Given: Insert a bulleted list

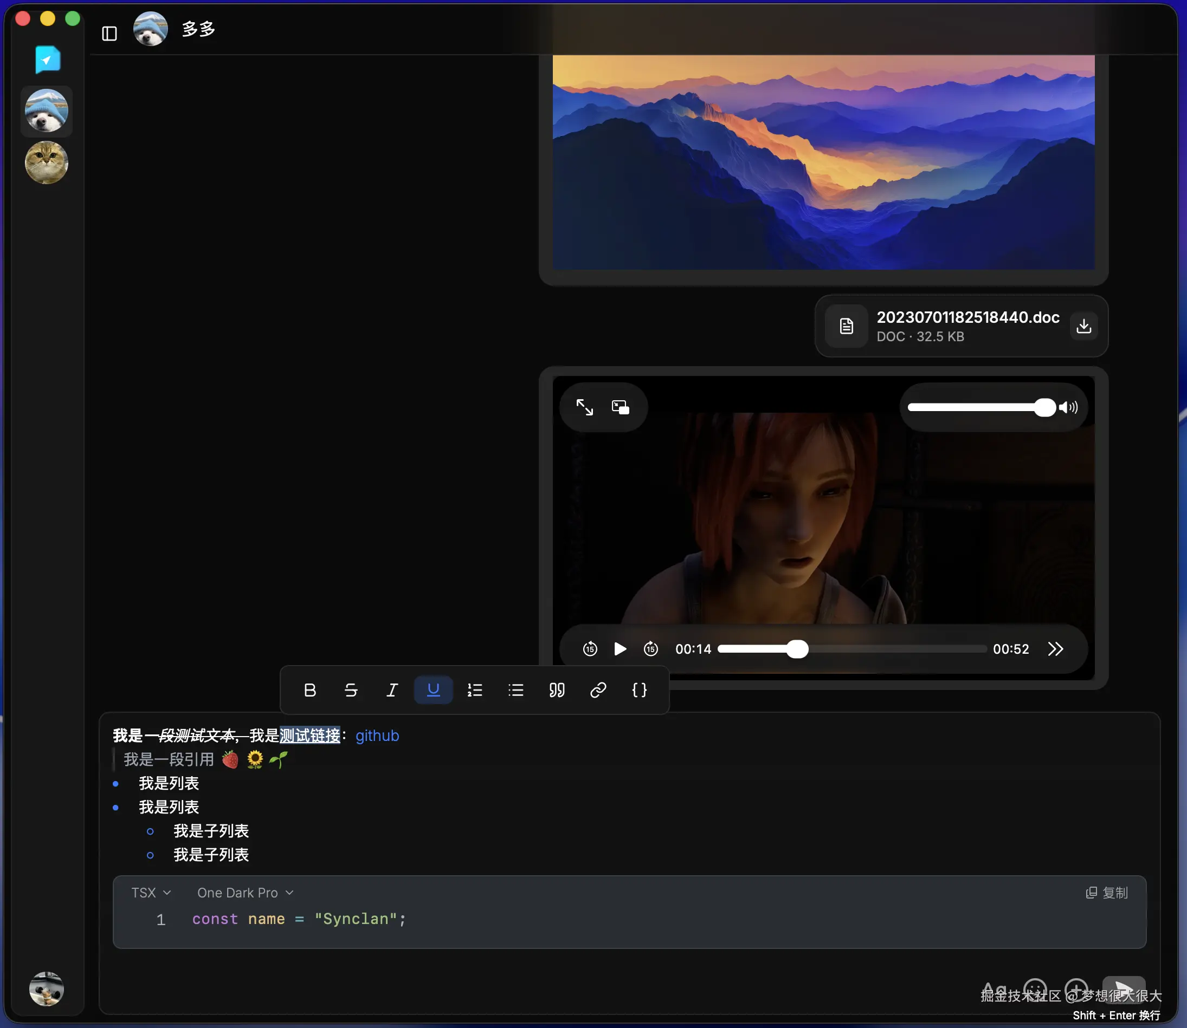Looking at the screenshot, I should [516, 690].
